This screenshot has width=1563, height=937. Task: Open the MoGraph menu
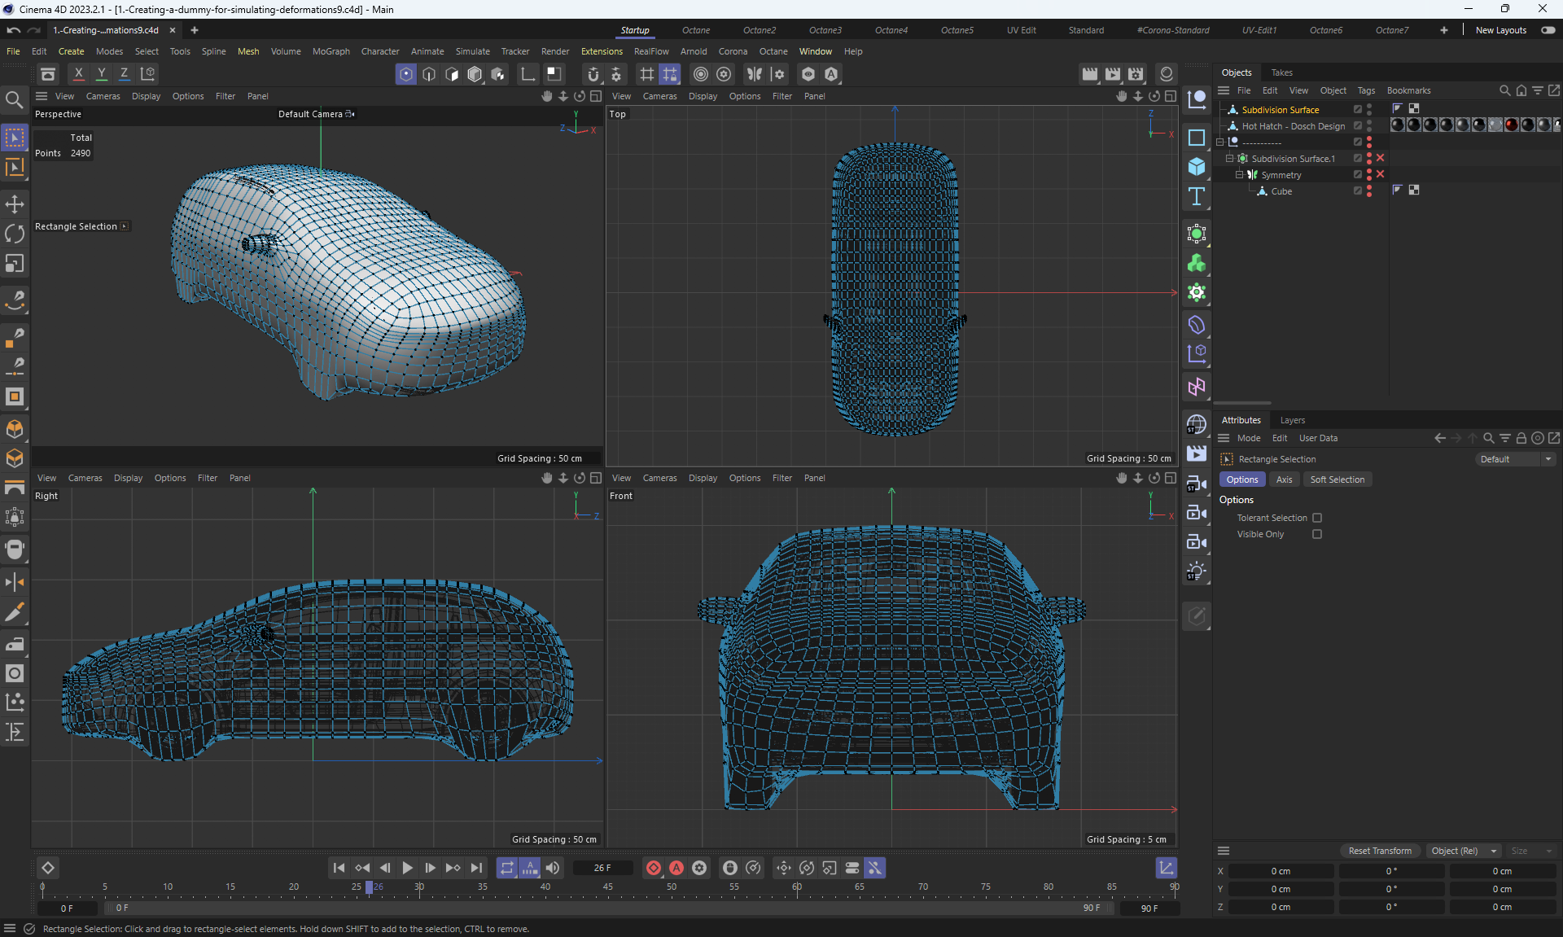(331, 51)
